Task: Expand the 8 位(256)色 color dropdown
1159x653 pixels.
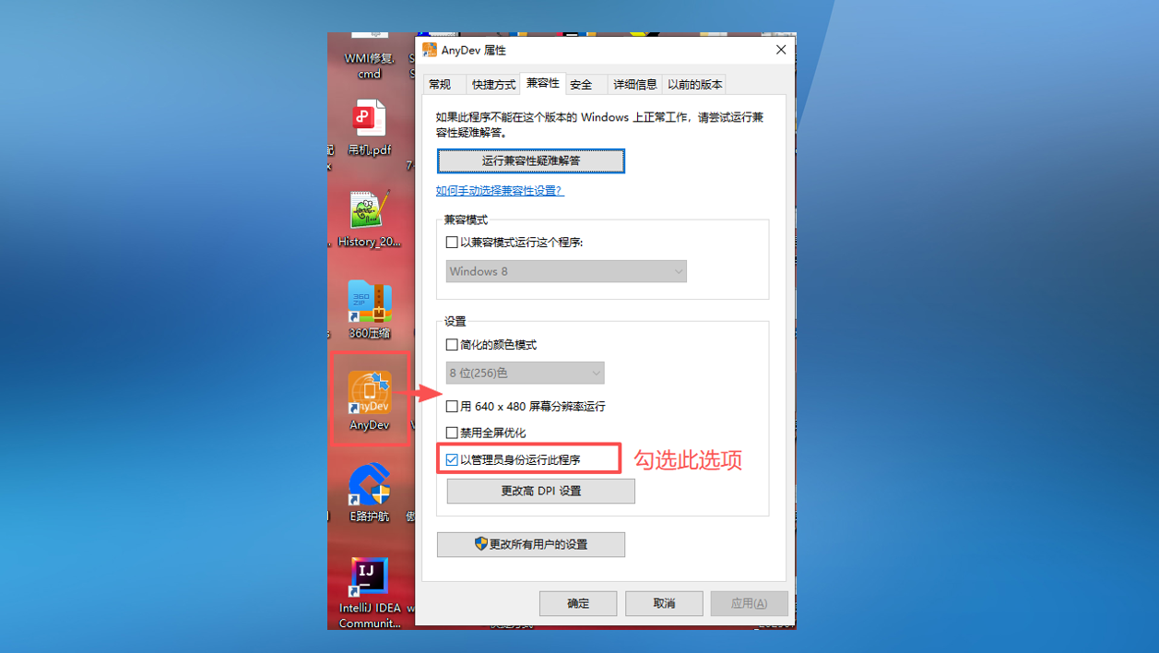Action: 525,374
